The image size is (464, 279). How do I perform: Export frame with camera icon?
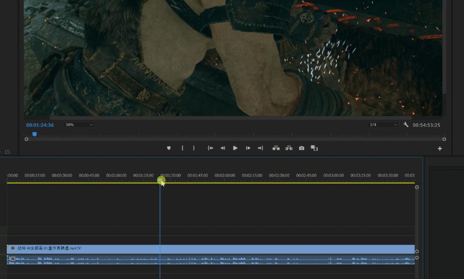(x=301, y=148)
